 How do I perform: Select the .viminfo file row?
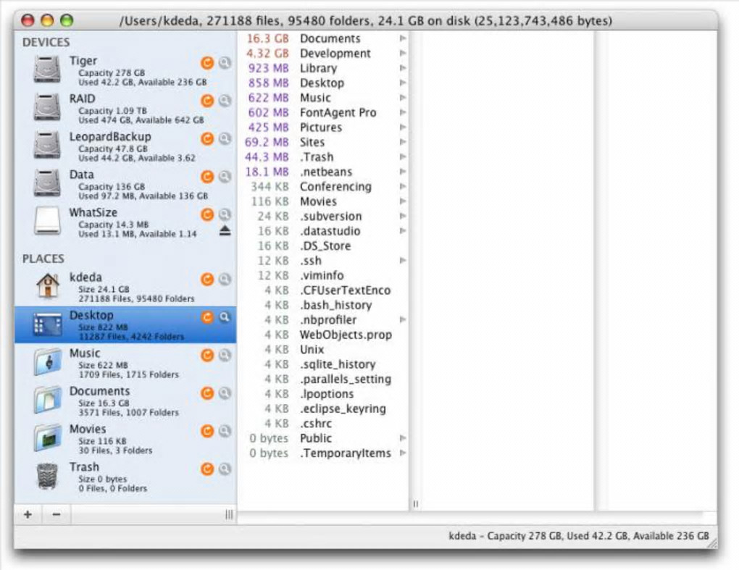(323, 275)
